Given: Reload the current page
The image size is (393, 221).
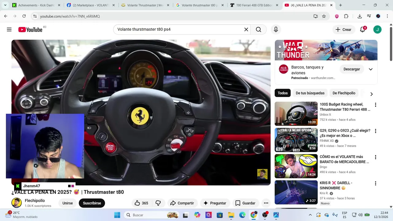Looking at the screenshot, I should [24, 16].
